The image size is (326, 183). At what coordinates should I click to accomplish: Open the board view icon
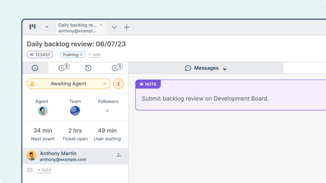click(x=33, y=27)
